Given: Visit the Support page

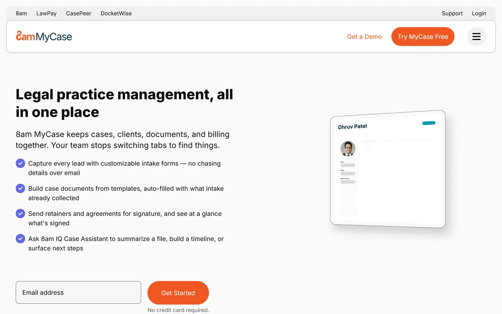Looking at the screenshot, I should (x=452, y=13).
